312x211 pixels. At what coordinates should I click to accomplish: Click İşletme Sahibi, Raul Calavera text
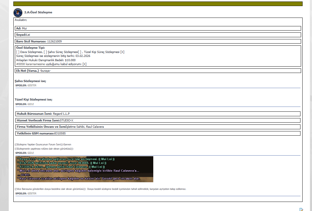tap(85, 127)
